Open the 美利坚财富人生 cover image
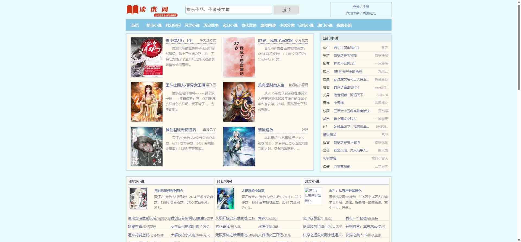Image resolution: width=521 pixels, height=242 pixels. [x=239, y=102]
